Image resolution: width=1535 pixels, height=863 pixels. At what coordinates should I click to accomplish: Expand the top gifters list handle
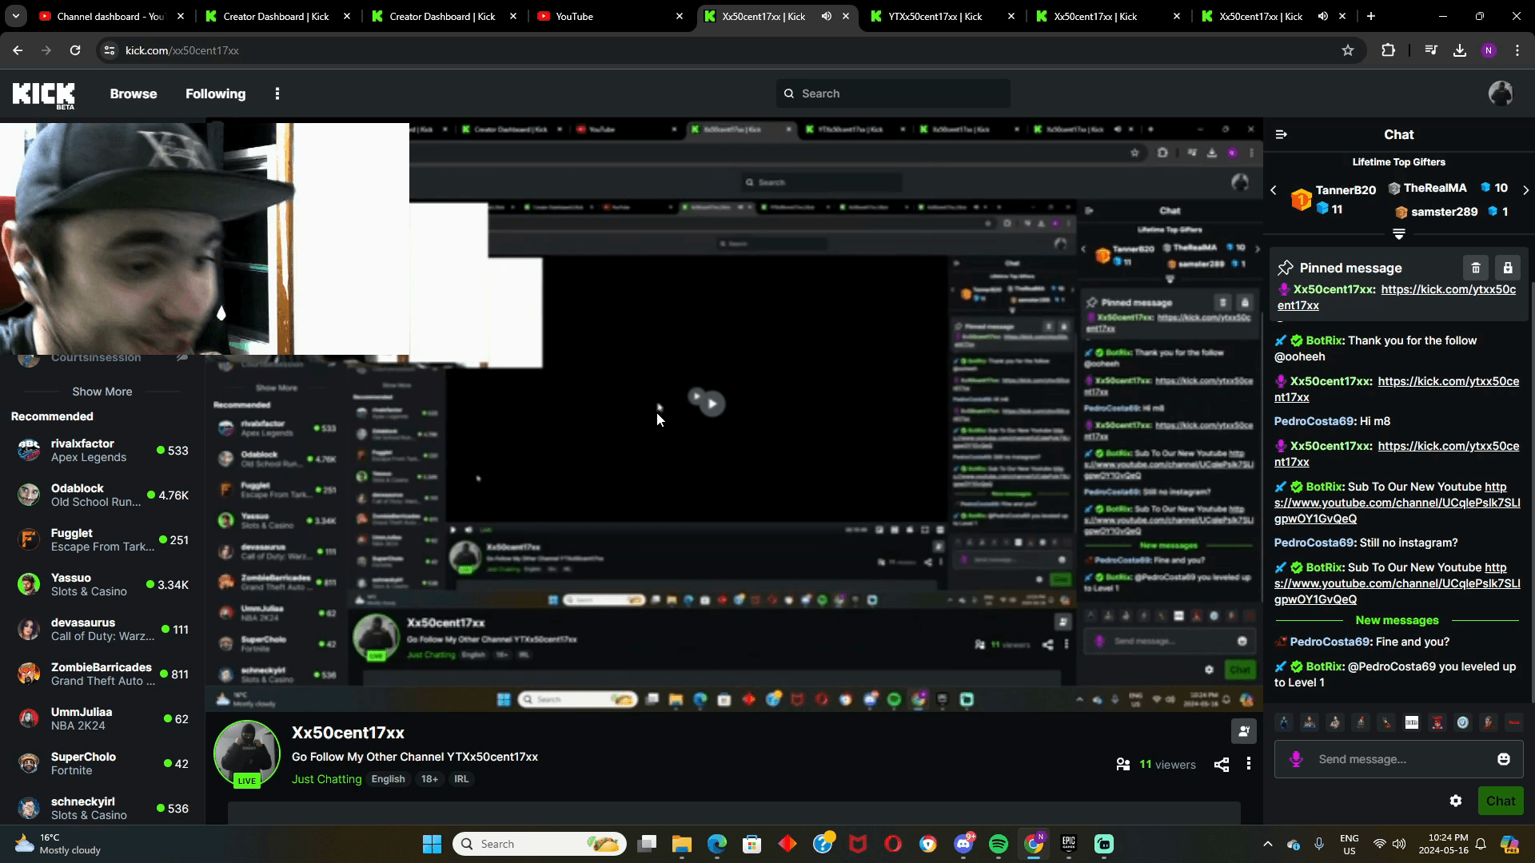click(x=1399, y=234)
